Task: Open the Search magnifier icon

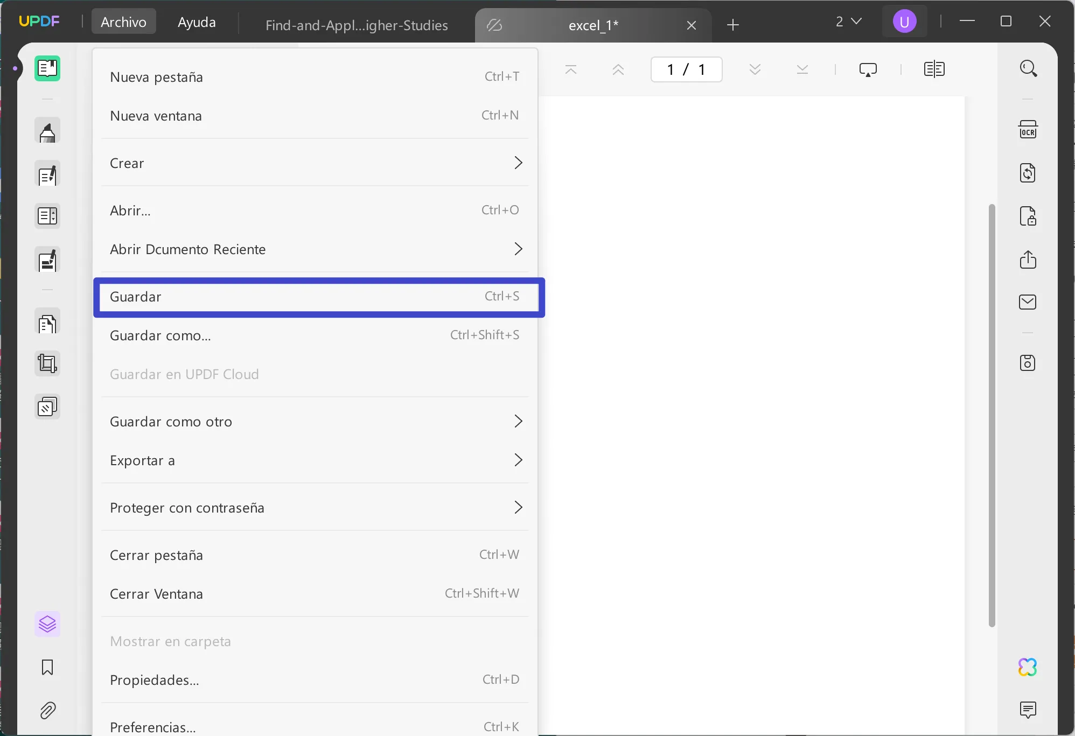Action: (1028, 68)
